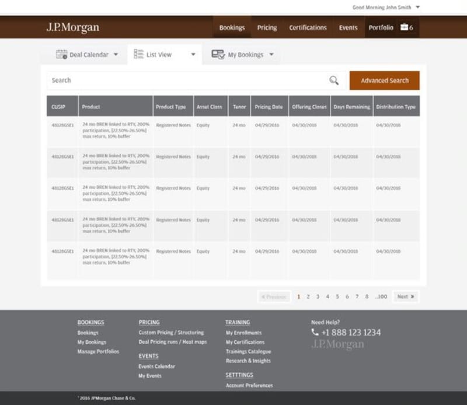Go to the Next page button

point(406,296)
